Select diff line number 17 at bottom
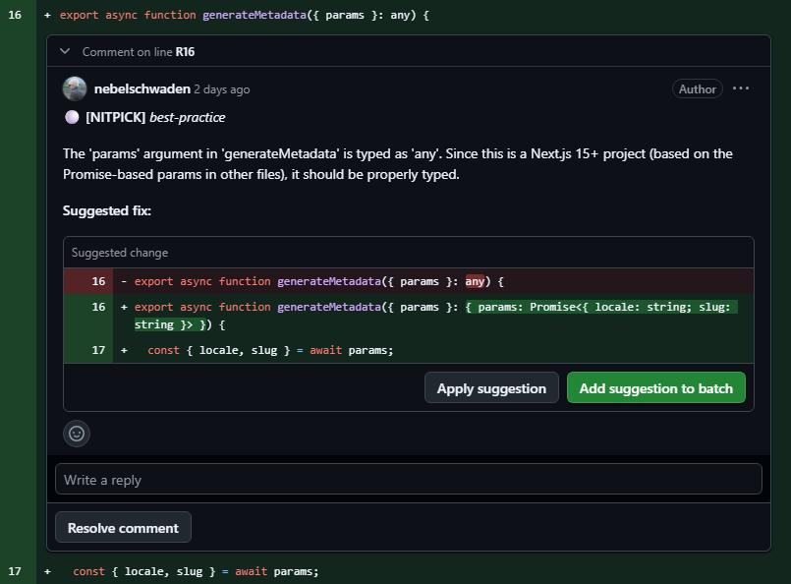 15,571
